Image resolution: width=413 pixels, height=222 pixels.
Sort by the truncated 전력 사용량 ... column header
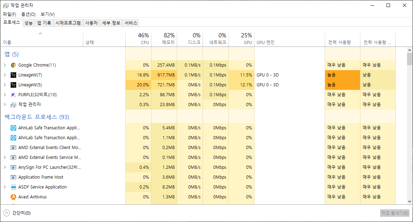pos(378,39)
